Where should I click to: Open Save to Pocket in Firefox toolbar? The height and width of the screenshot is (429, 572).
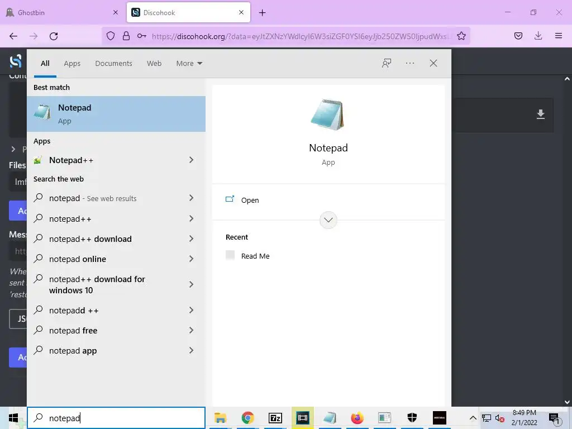(518, 36)
